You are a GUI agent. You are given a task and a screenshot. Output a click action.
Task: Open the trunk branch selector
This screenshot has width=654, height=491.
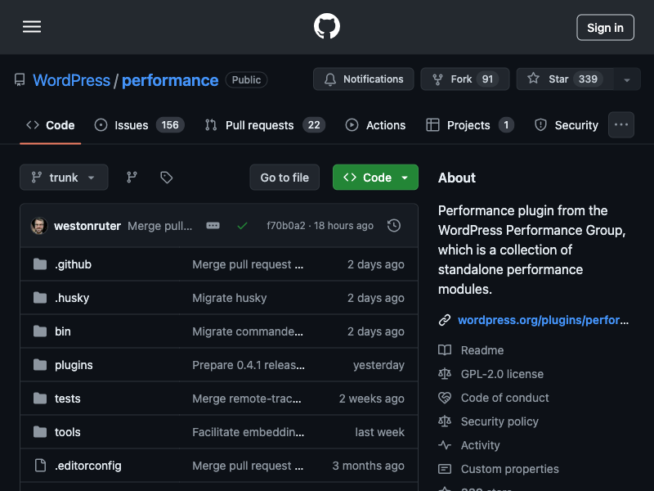click(x=64, y=178)
